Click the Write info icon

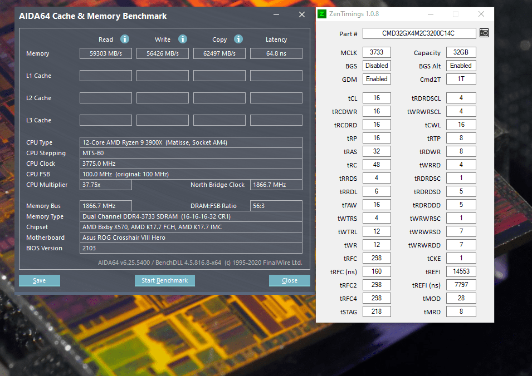tap(183, 39)
